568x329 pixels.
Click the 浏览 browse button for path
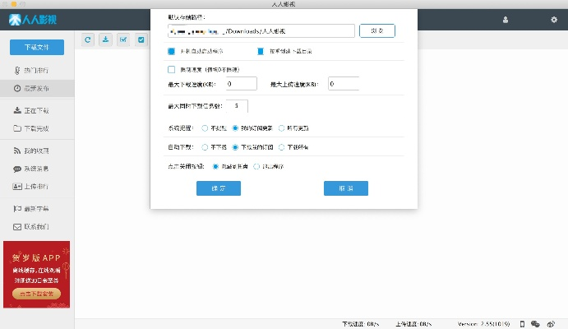376,31
